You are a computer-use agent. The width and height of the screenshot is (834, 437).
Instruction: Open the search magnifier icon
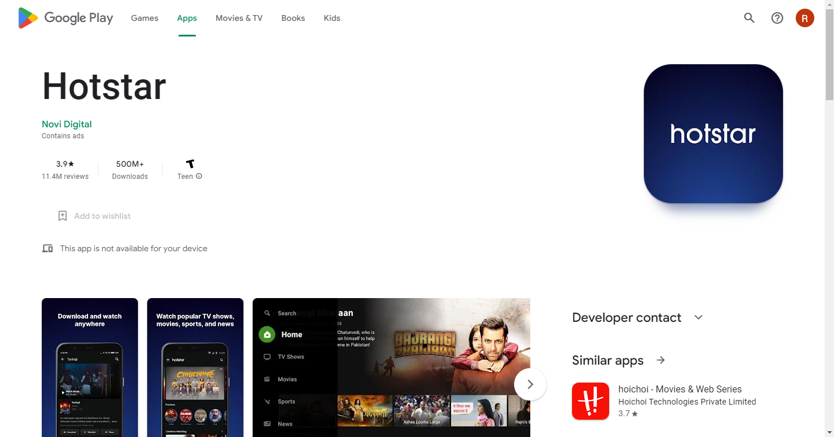(x=749, y=18)
